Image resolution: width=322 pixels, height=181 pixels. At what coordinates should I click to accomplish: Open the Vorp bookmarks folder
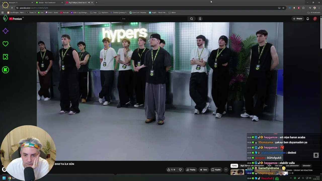(93, 13)
